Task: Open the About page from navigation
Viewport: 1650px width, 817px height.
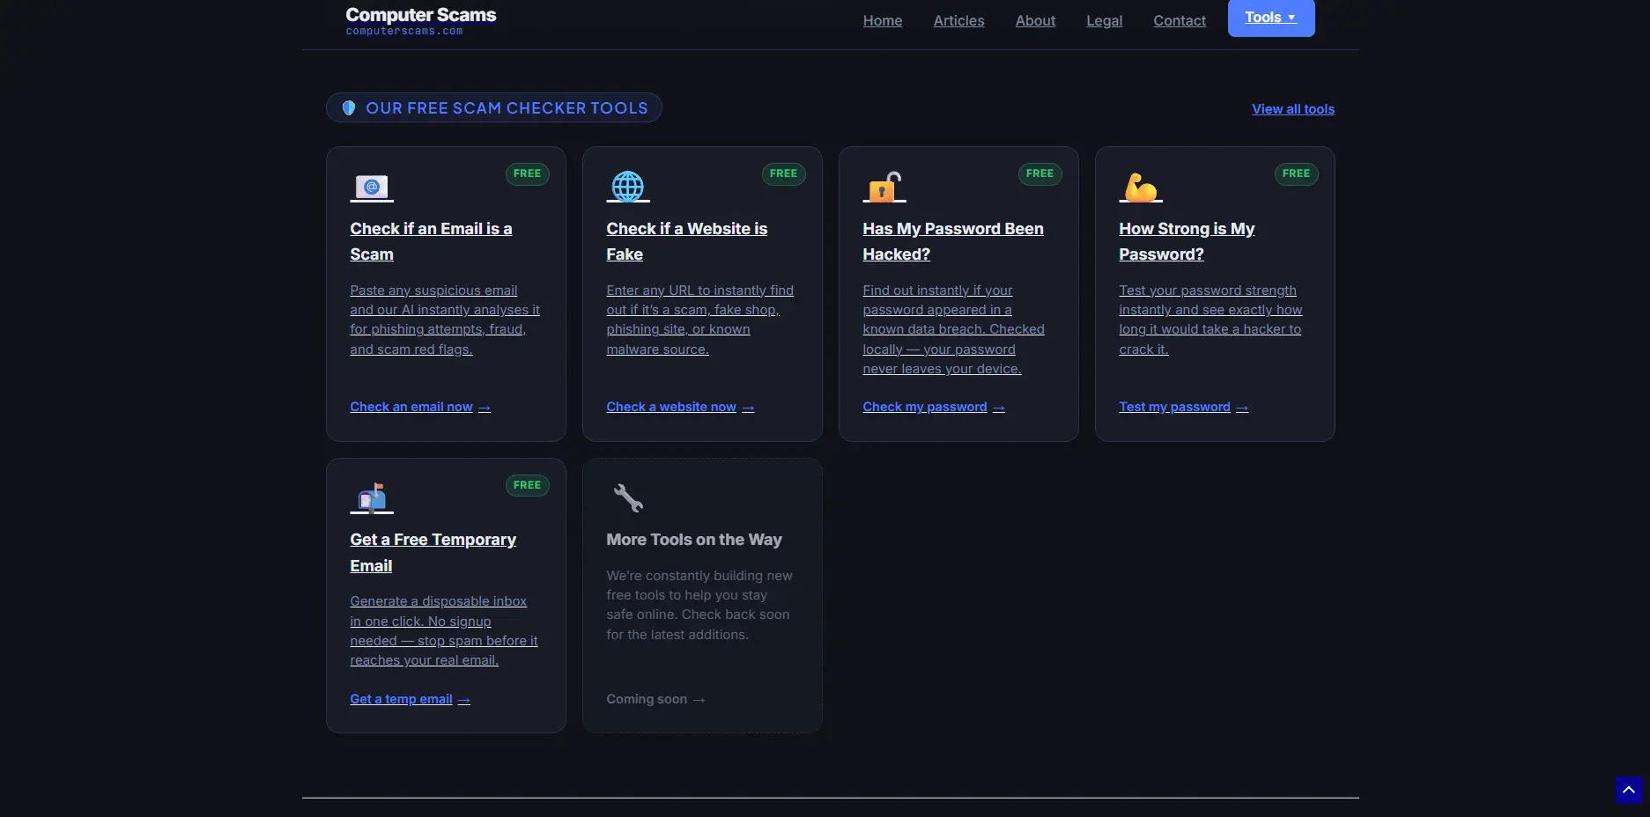Action: (1035, 20)
